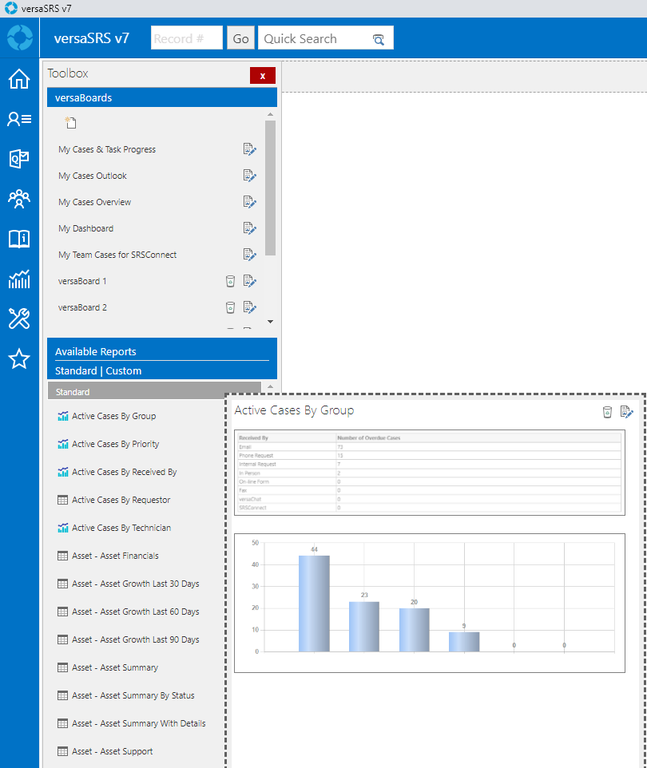
Task: Edit the My Cases Outlook board
Action: 249,176
